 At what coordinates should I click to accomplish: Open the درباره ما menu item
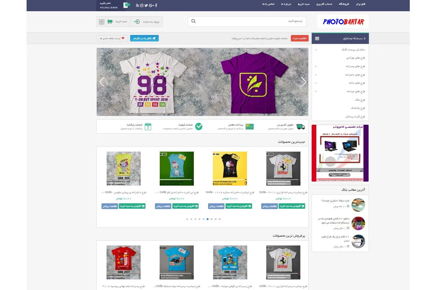[x=286, y=4]
